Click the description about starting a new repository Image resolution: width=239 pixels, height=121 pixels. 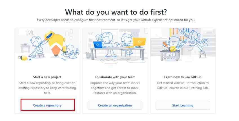pos(47,88)
